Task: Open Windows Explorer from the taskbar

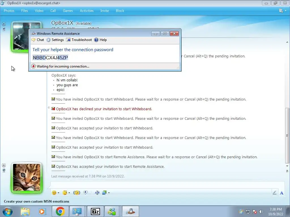Action: click(25, 211)
